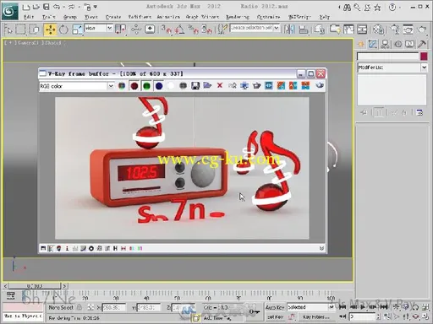433x324 pixels.
Task: Open the Edit menu
Action: coord(29,17)
